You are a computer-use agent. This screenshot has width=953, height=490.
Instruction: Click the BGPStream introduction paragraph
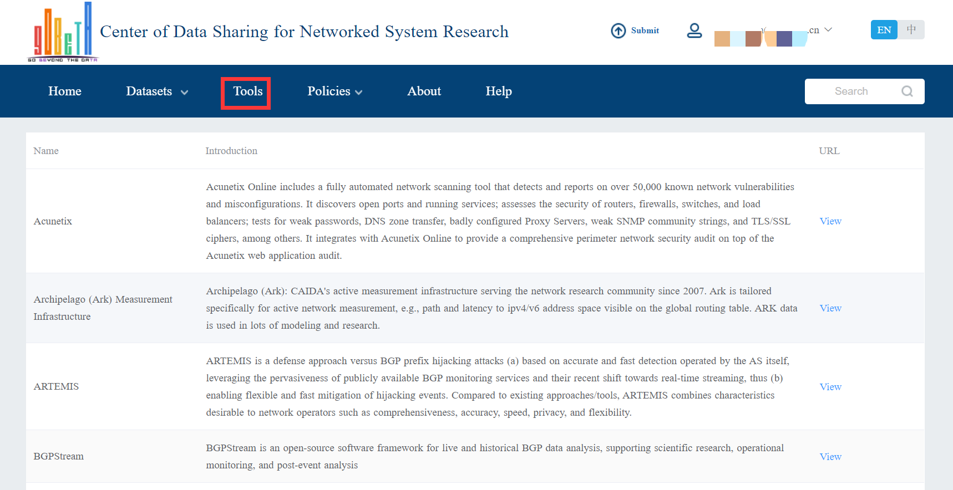(x=495, y=456)
